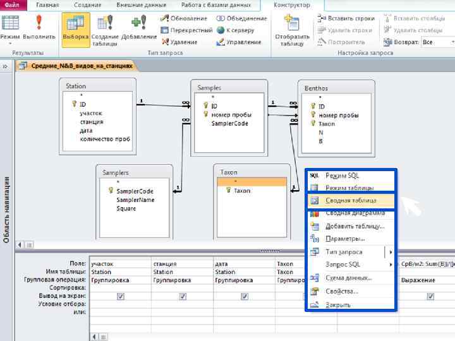Select SamplerName field in Samplers table

pos(135,200)
